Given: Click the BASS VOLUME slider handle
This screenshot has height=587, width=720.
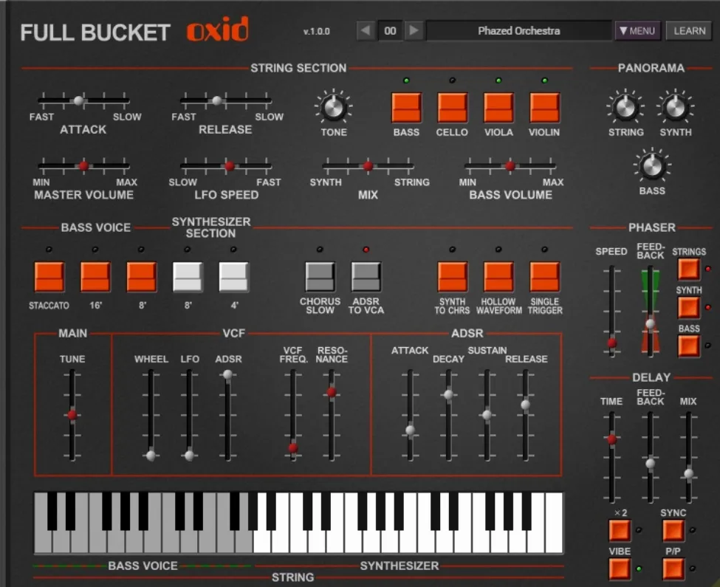Looking at the screenshot, I should [510, 165].
